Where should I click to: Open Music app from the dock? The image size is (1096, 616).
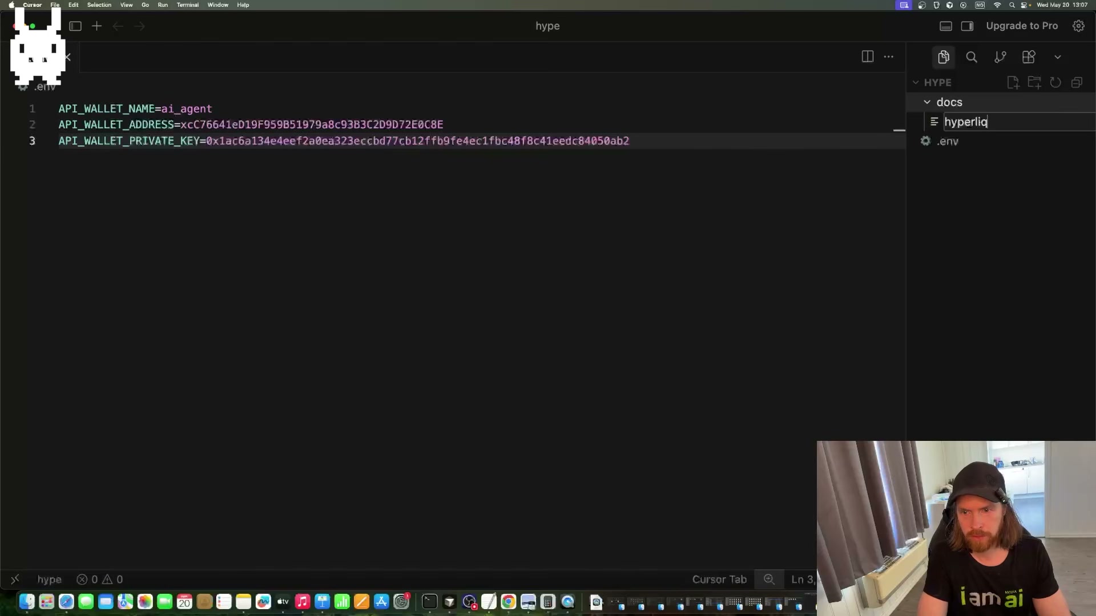[x=303, y=602]
